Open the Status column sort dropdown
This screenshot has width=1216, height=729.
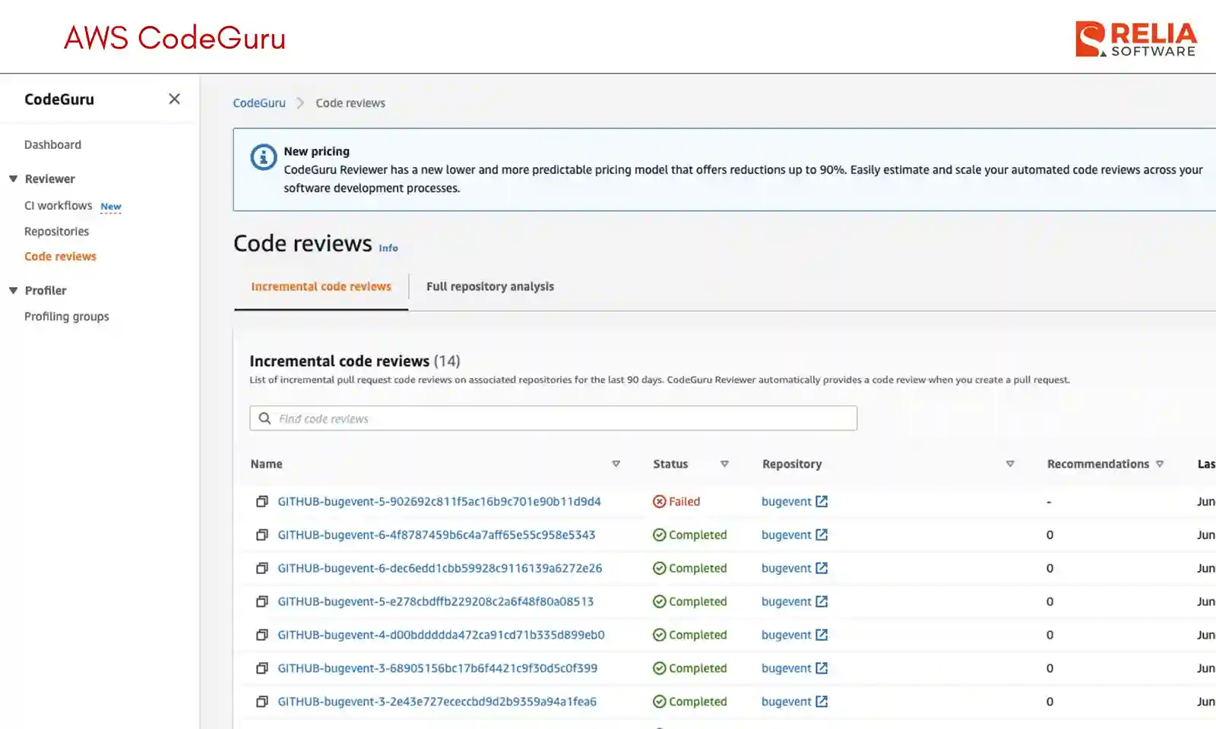(726, 463)
